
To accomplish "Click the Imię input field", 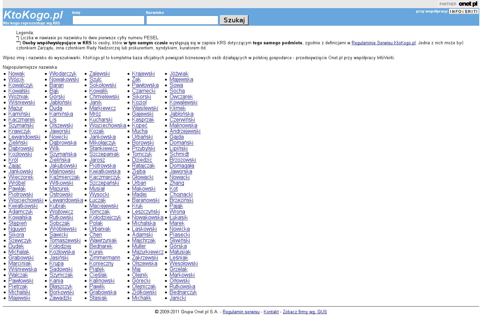I will 108,20.
